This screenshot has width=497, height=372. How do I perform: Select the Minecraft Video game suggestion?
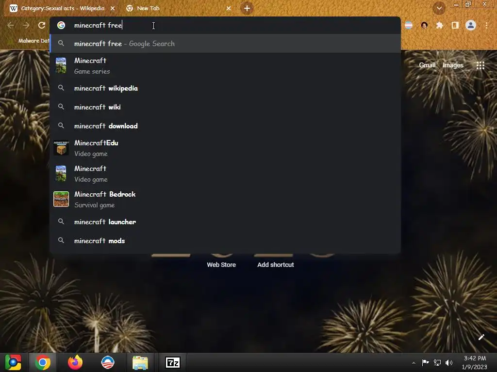[x=225, y=174]
